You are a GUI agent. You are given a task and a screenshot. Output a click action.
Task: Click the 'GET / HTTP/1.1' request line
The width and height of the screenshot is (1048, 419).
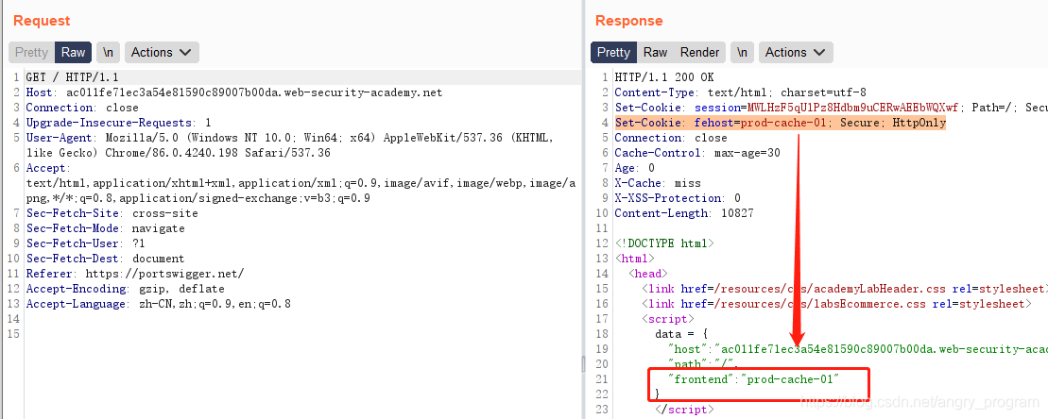pos(72,77)
